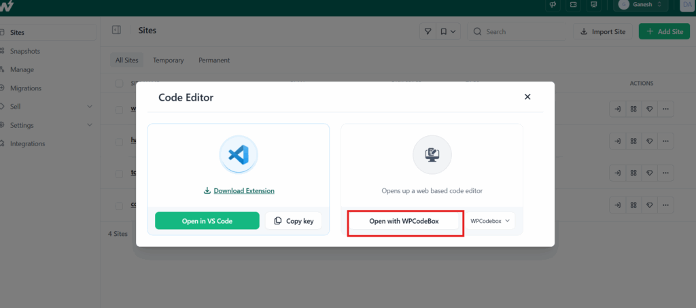Close the Code Editor dialog
Viewport: 696px width, 308px height.
pos(527,97)
